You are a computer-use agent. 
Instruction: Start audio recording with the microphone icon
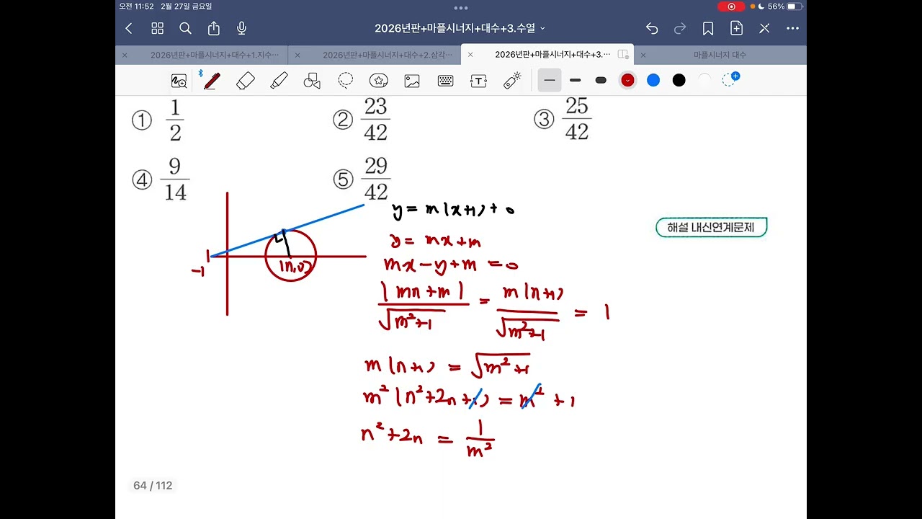(242, 28)
